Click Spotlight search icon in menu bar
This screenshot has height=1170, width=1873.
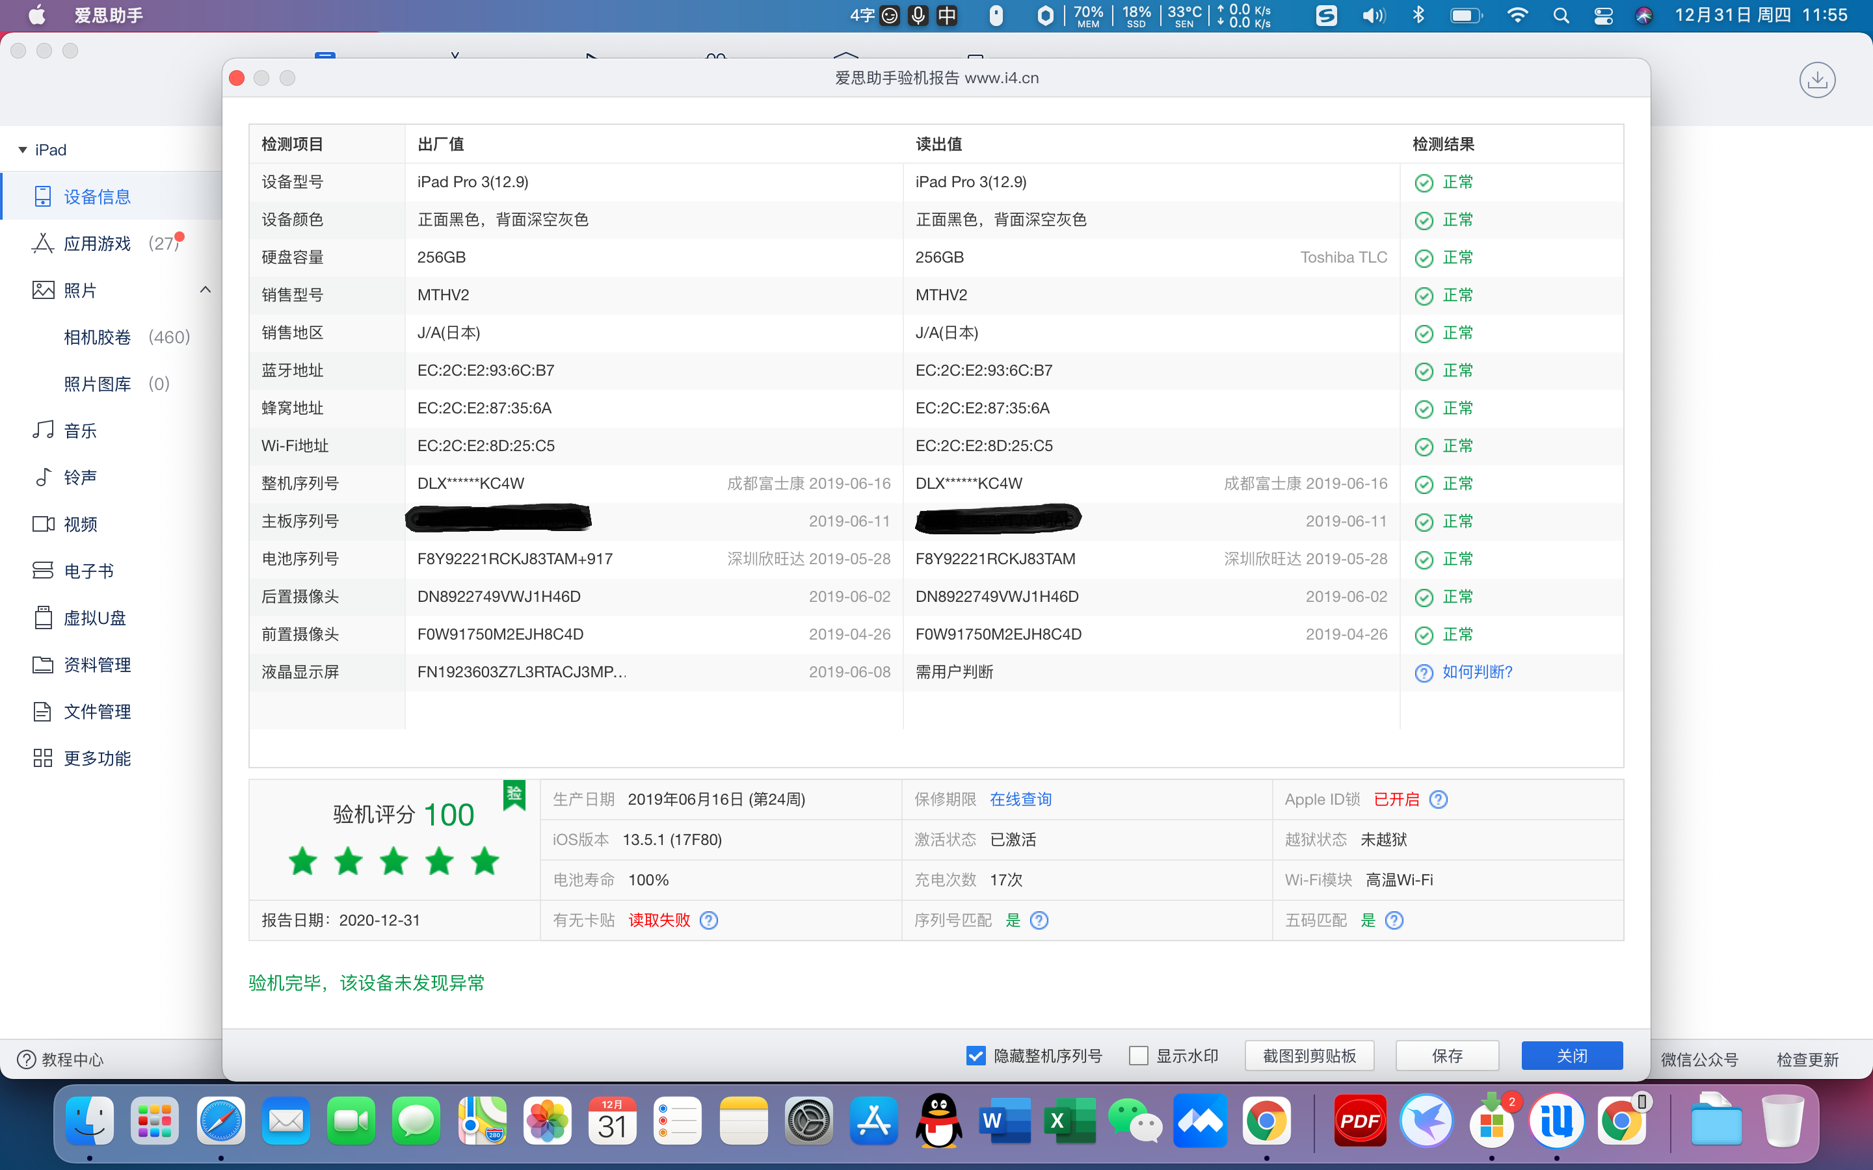[1561, 16]
